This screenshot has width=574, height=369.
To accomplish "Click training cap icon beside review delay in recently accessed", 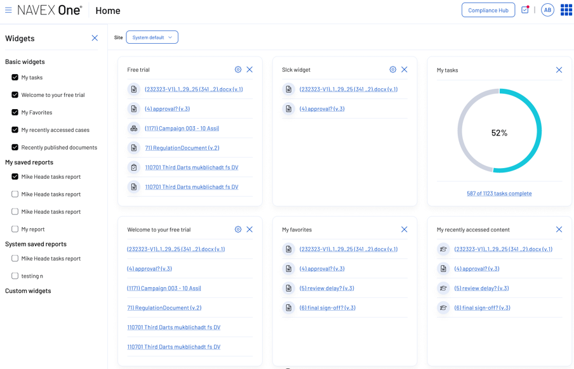I will (x=443, y=288).
